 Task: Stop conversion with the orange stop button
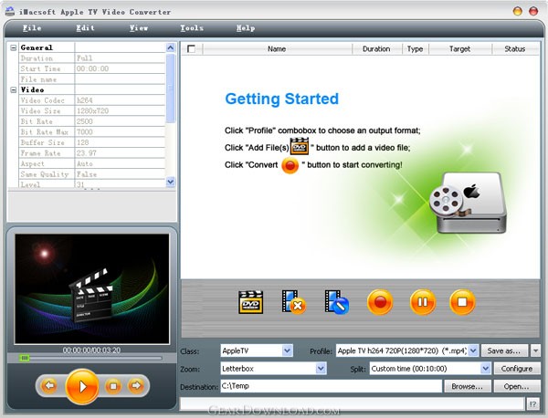click(462, 302)
